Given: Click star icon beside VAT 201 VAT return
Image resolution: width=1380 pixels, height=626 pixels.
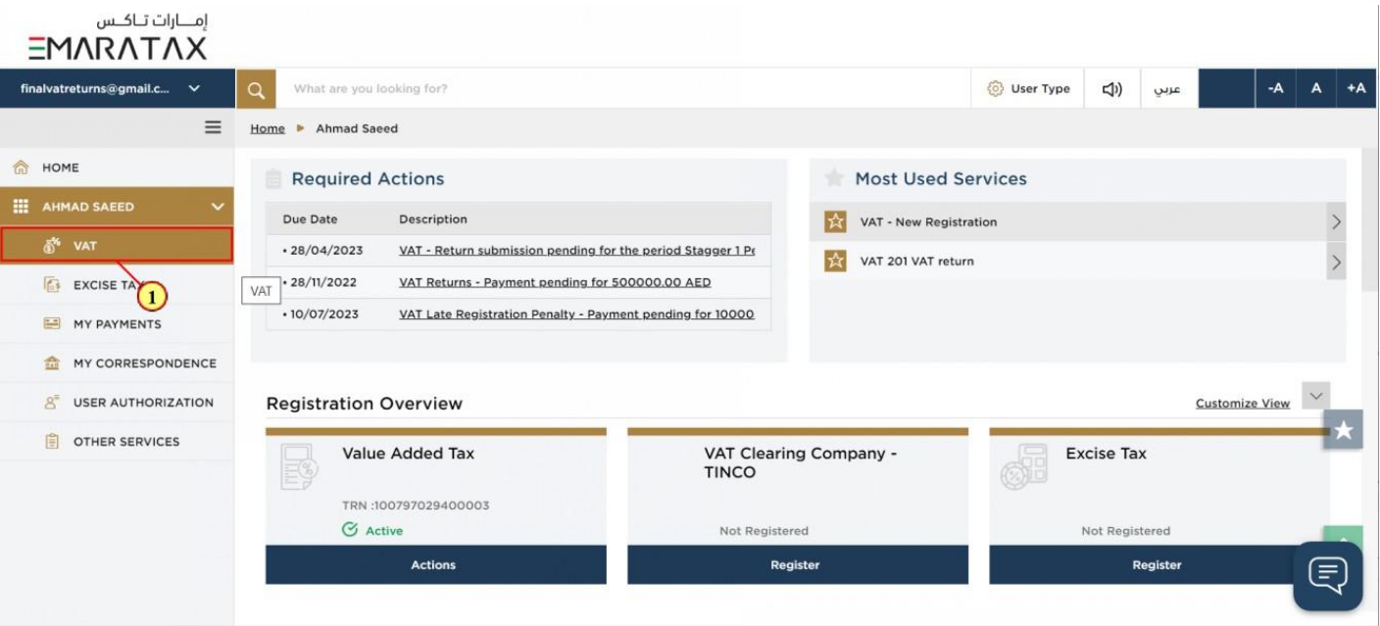Looking at the screenshot, I should tap(835, 262).
